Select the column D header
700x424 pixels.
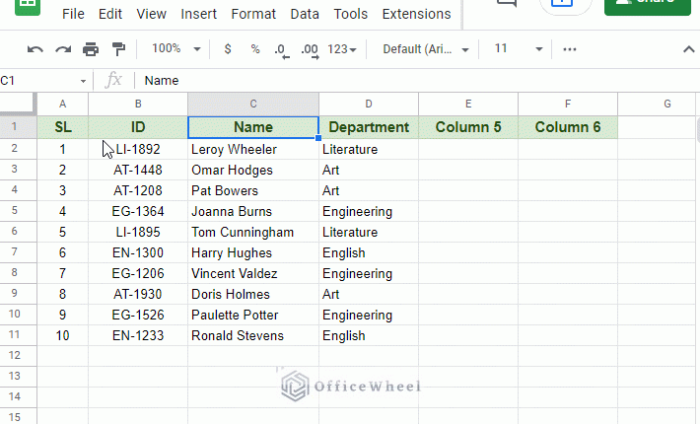[x=369, y=104]
